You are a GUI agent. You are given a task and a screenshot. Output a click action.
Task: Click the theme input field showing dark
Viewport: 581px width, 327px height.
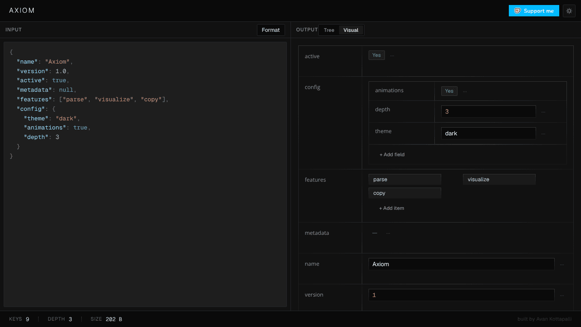[488, 133]
